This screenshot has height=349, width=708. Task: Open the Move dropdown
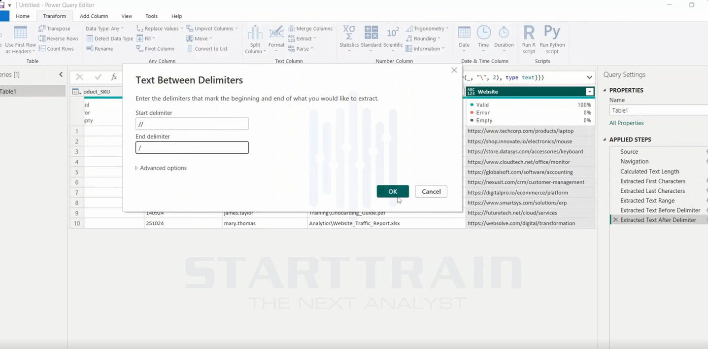pos(199,38)
